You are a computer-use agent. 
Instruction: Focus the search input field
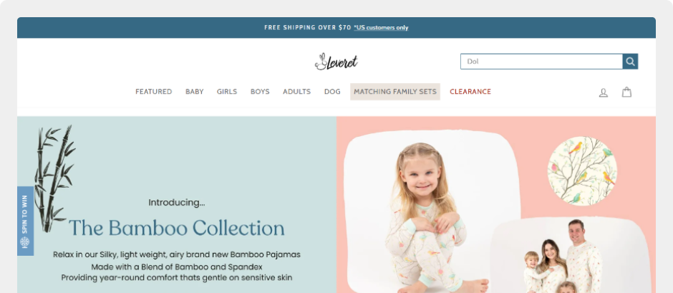[542, 62]
